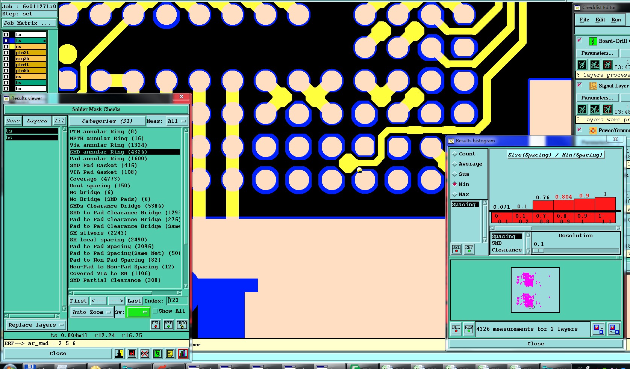Image resolution: width=630 pixels, height=369 pixels.
Task: Click Signal Layer checks icon
Action: 593,86
